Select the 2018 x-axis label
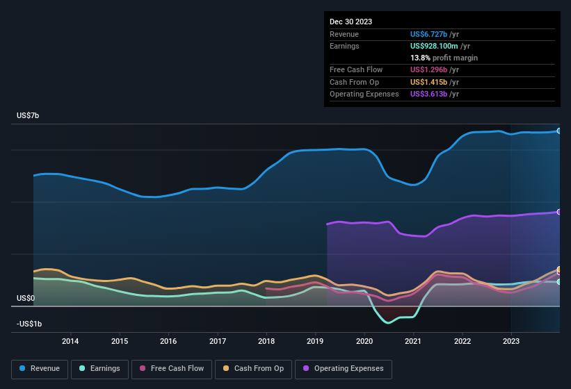This screenshot has height=389, width=571. point(266,341)
